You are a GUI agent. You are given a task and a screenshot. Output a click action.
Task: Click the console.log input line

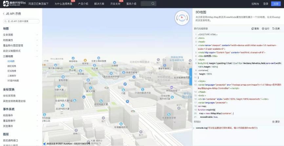pos(226,128)
